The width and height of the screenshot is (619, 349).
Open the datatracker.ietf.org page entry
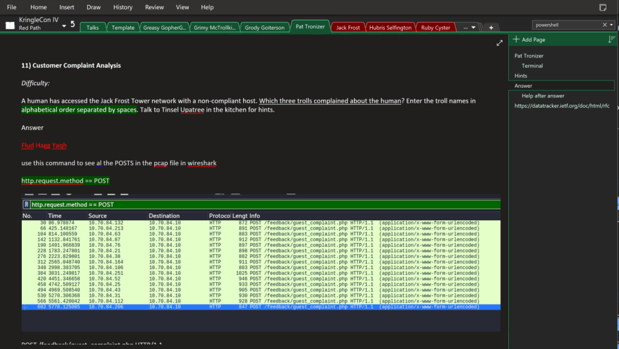tap(562, 105)
